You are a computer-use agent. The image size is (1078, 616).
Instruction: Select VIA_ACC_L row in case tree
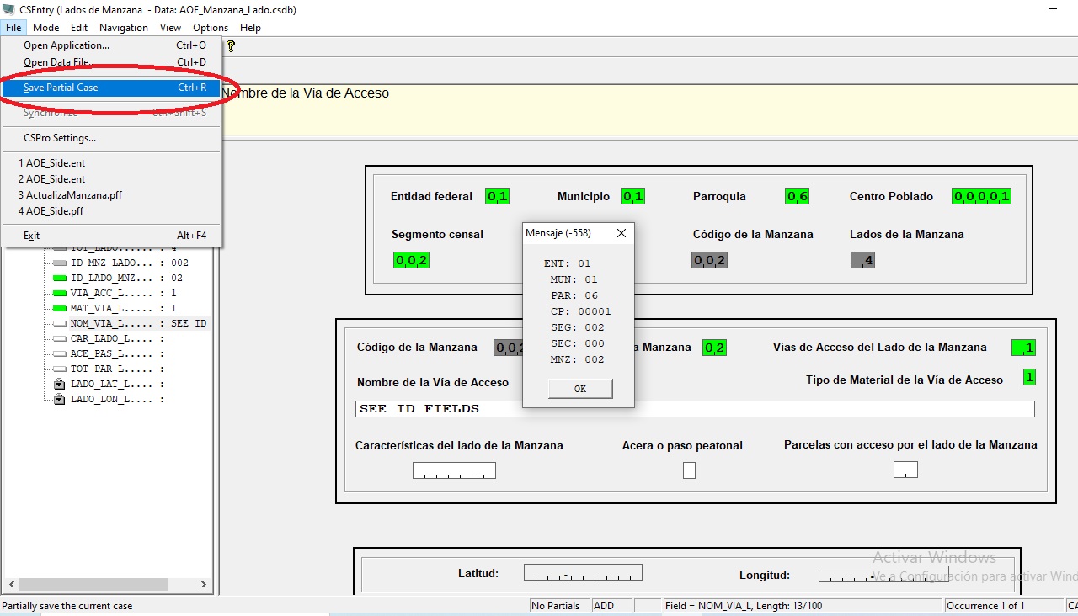pyautogui.click(x=124, y=293)
